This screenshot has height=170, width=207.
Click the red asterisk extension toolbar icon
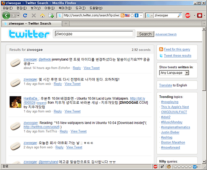(x=199, y=15)
